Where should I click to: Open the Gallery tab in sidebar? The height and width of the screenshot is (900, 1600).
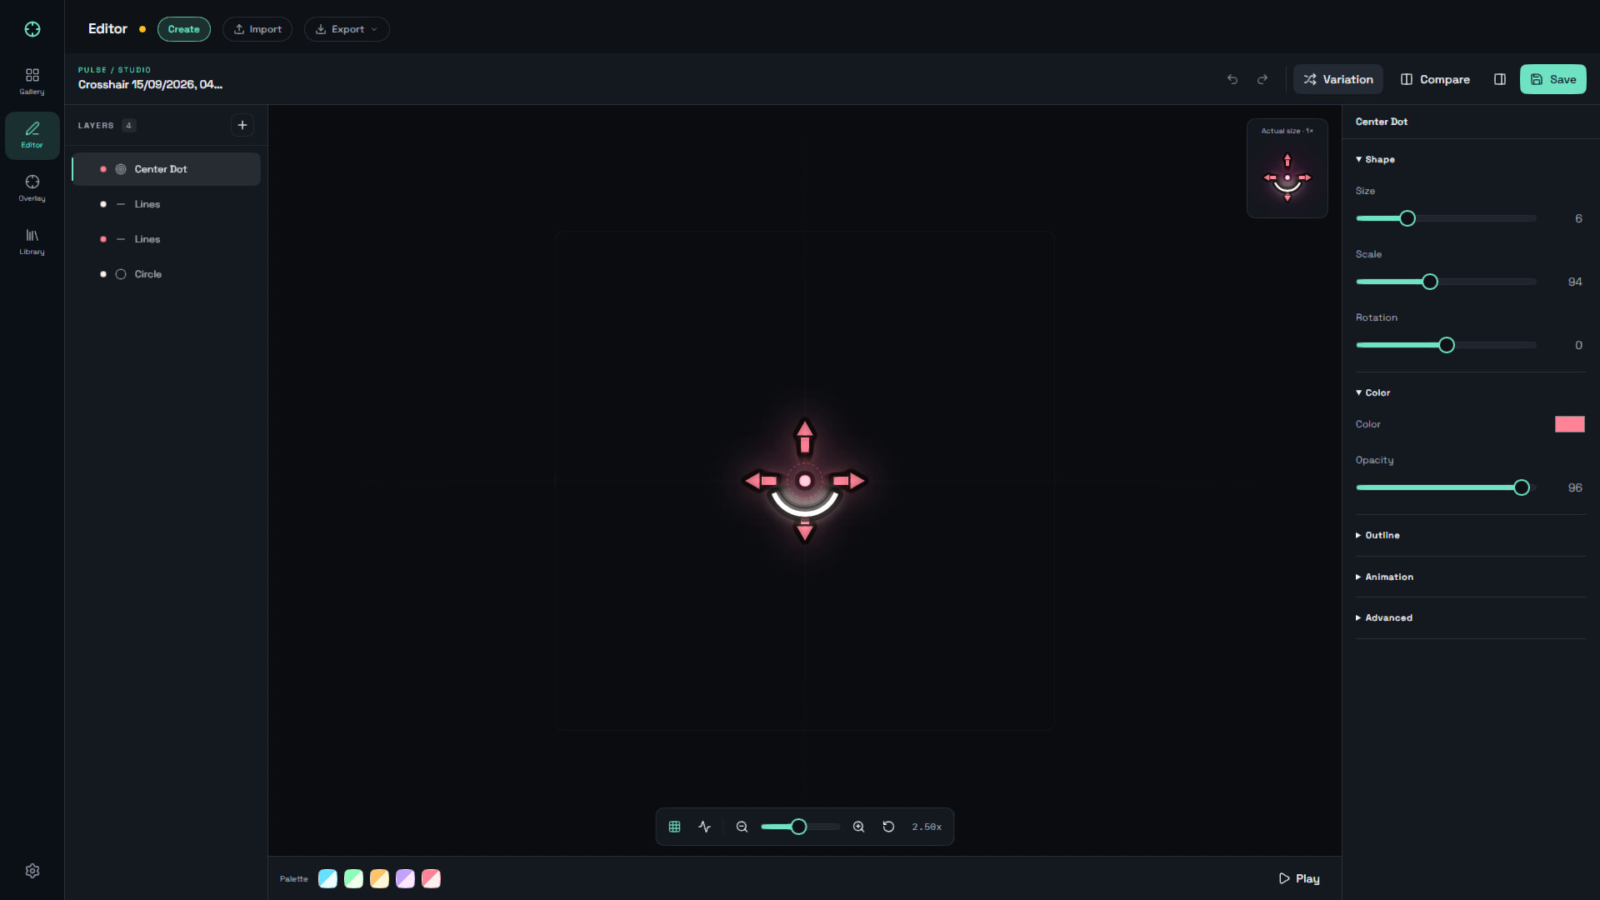coord(32,82)
